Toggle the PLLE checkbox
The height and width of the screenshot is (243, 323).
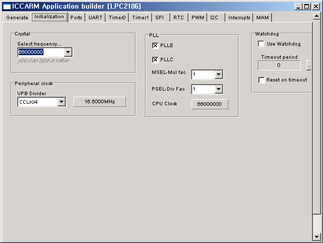155,46
